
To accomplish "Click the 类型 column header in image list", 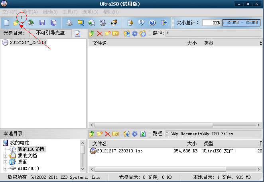I will pos(209,43).
